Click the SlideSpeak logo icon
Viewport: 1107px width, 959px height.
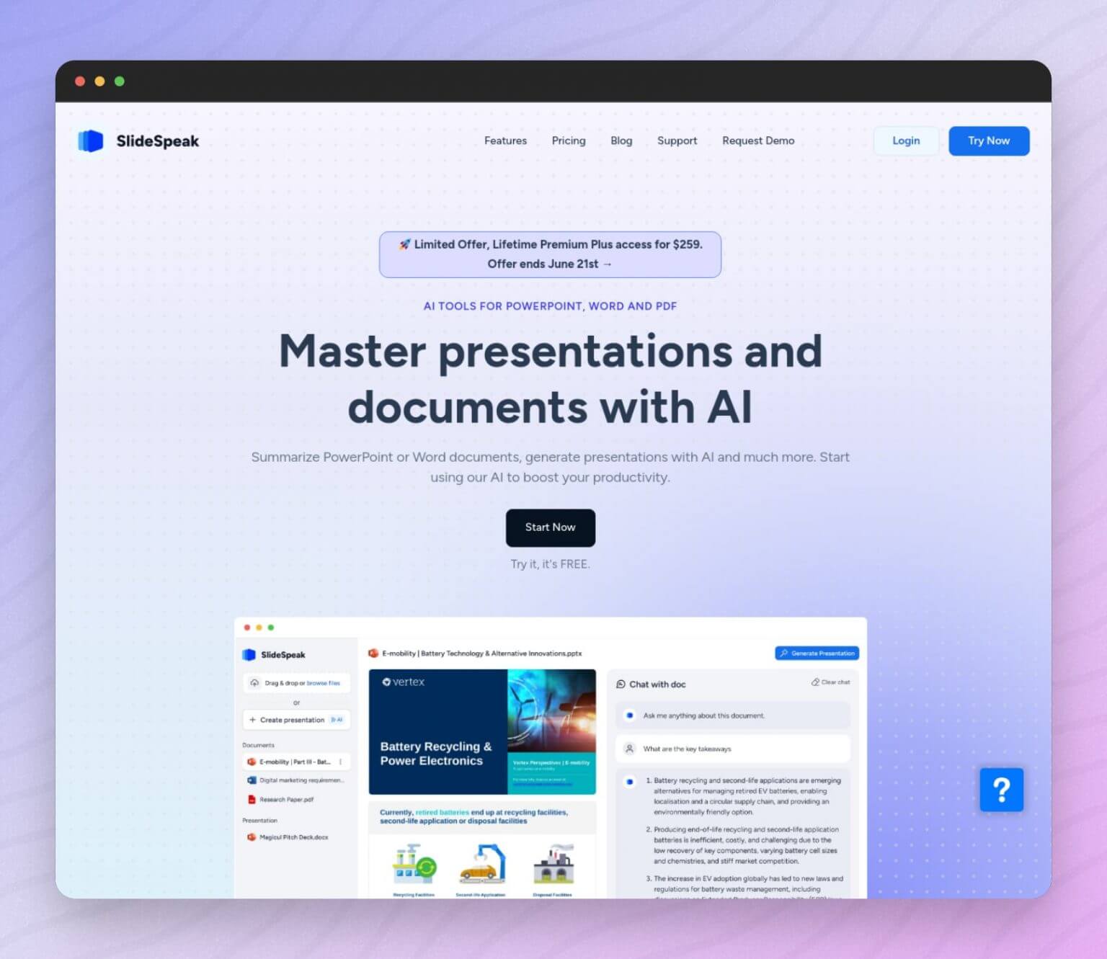pyautogui.click(x=89, y=140)
